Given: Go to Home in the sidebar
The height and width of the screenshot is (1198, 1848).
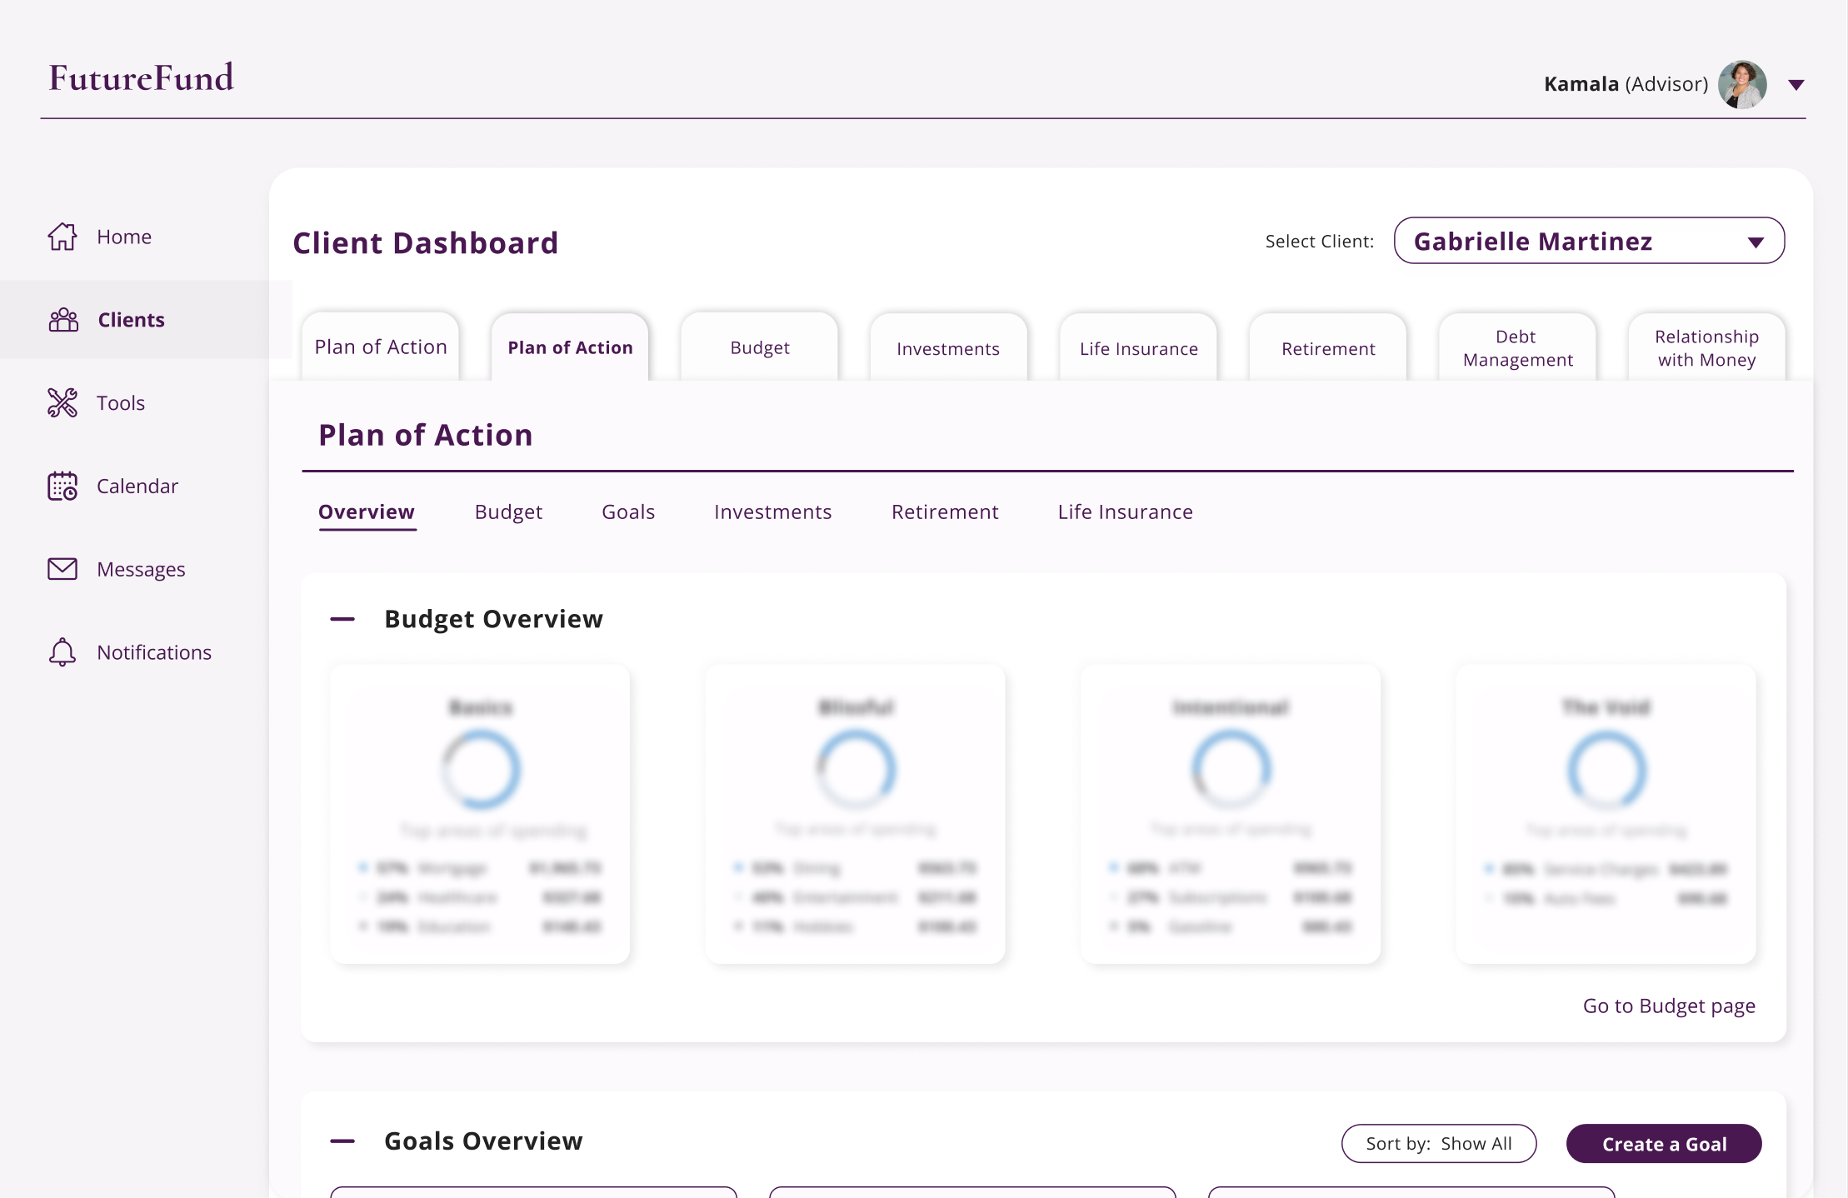Looking at the screenshot, I should tap(124, 237).
